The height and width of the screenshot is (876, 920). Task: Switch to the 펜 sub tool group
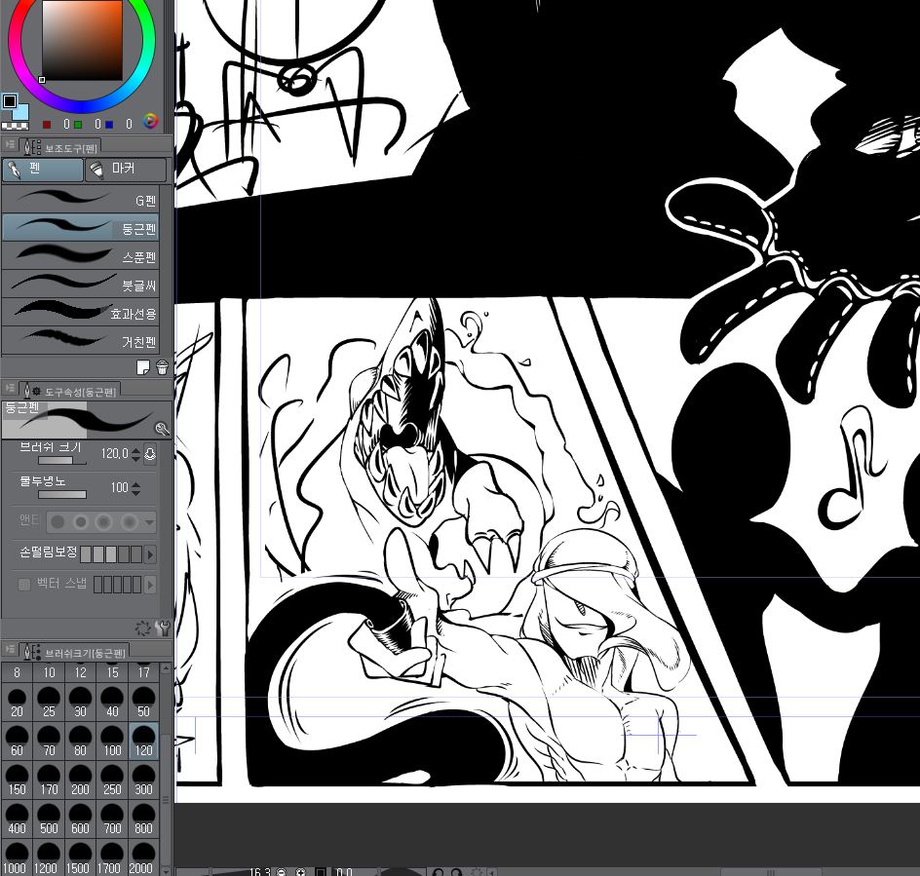[x=42, y=169]
